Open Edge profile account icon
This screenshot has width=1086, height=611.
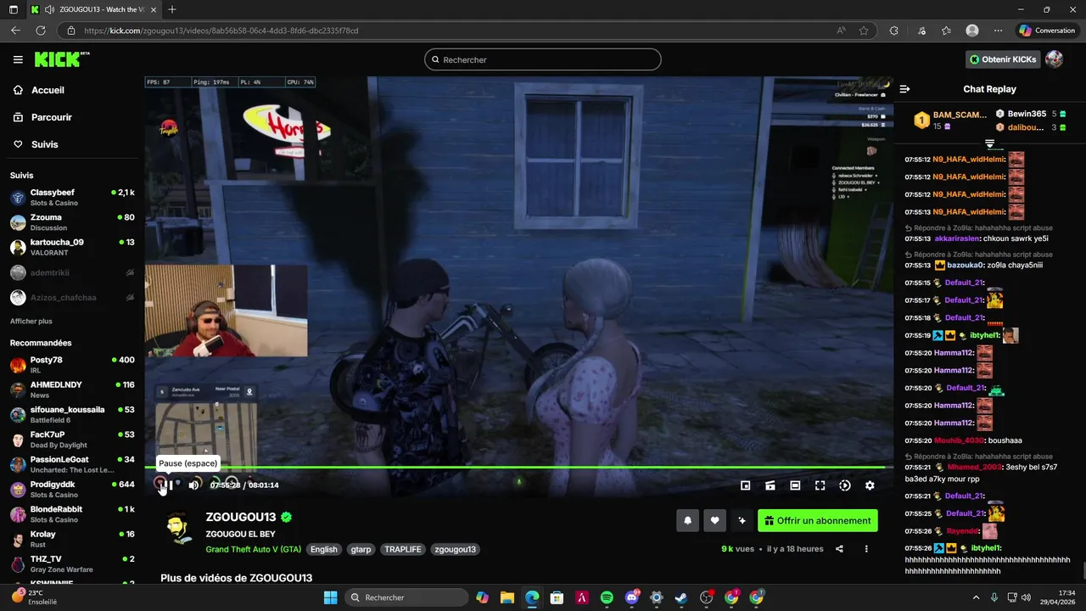972,31
